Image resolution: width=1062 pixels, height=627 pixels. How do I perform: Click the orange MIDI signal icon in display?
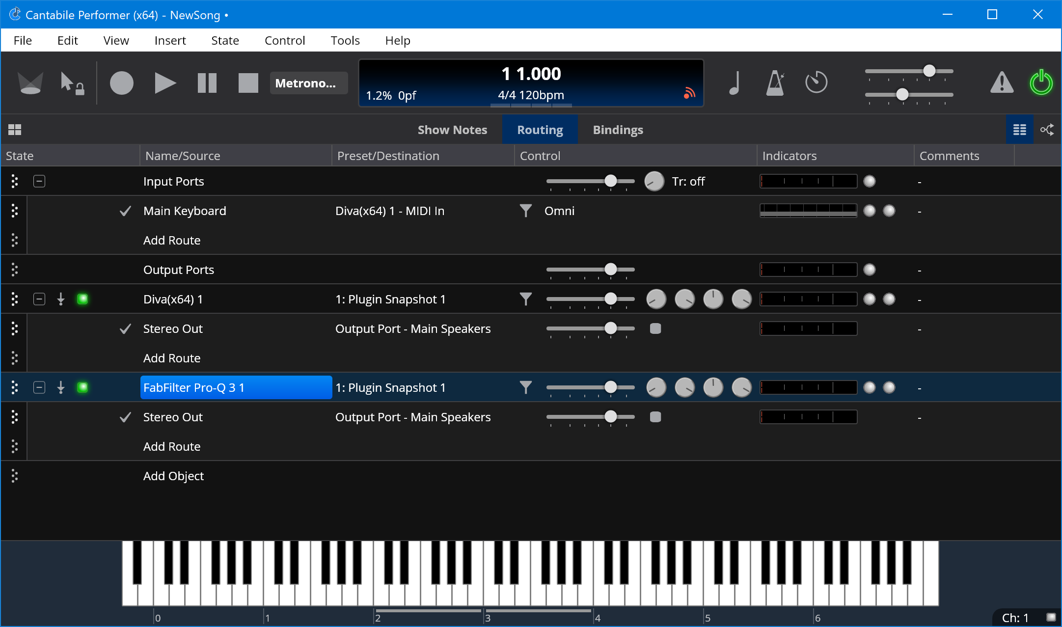(690, 92)
